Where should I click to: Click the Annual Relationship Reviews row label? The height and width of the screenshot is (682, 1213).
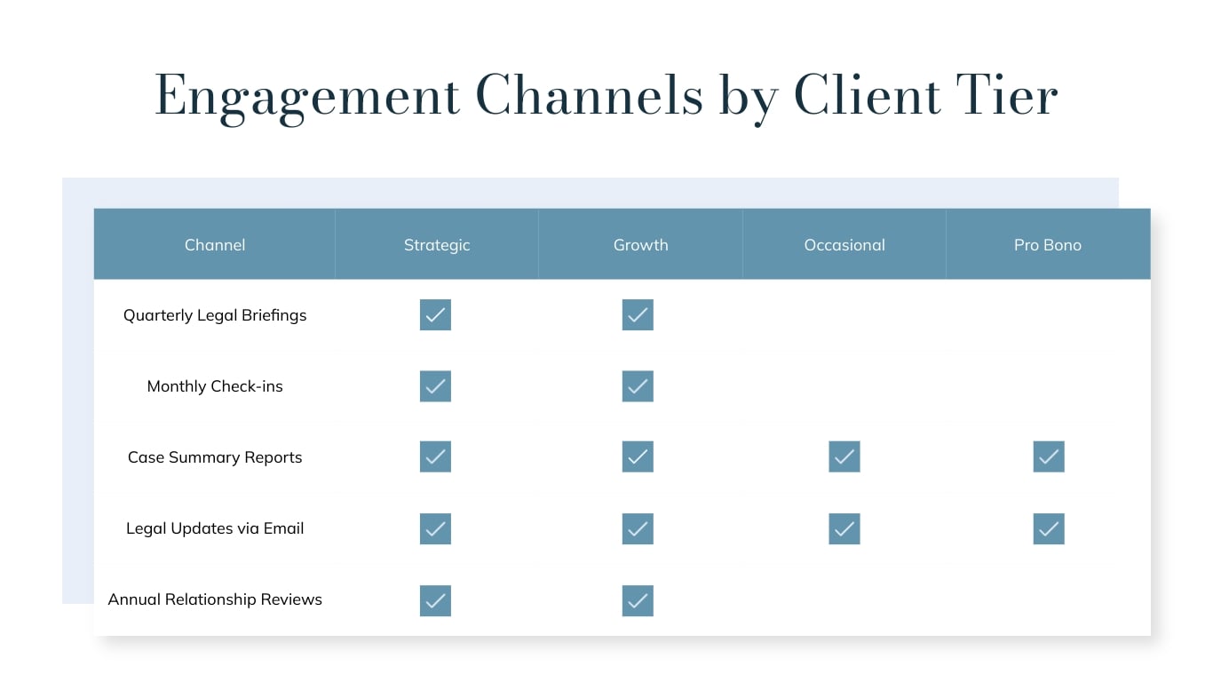tap(215, 599)
